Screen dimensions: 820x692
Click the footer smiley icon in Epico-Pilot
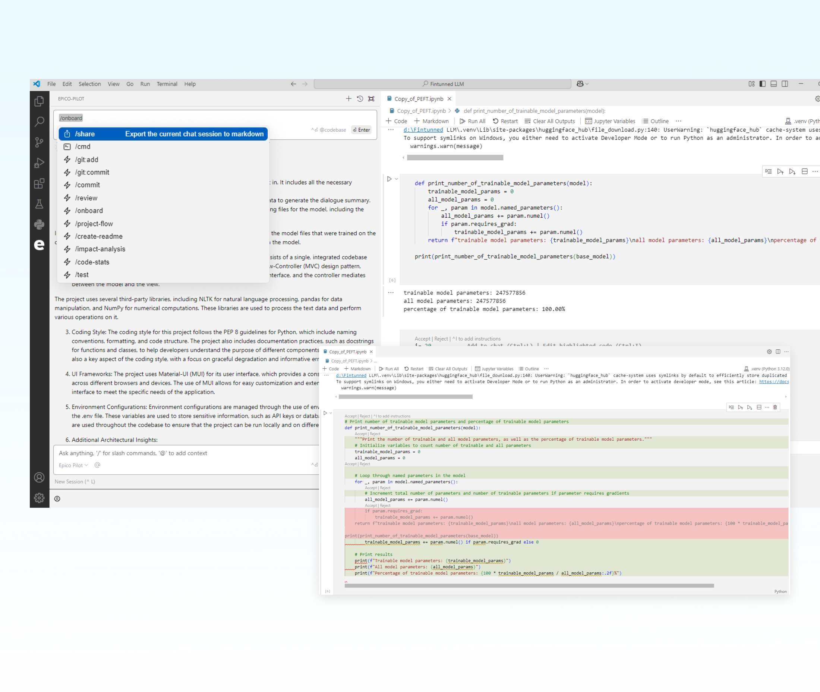pos(57,498)
